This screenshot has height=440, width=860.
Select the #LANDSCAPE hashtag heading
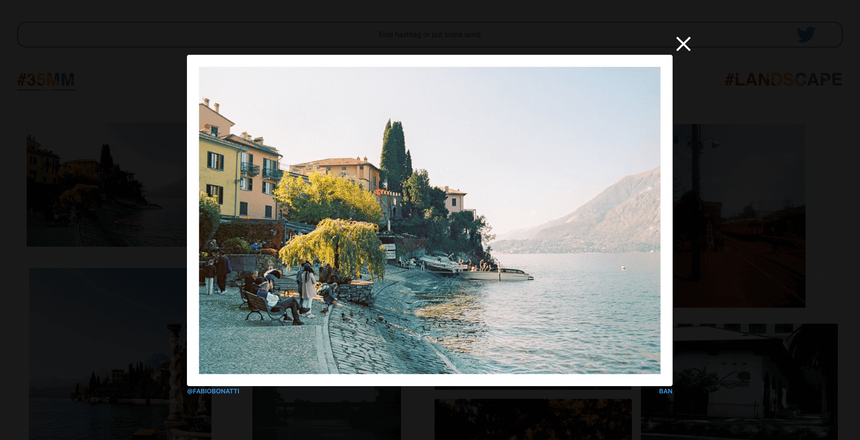pos(784,80)
